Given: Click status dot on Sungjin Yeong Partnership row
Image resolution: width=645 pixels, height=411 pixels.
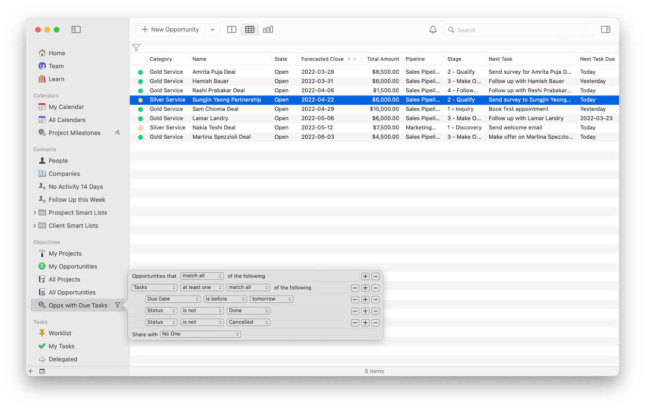Looking at the screenshot, I should [x=140, y=100].
